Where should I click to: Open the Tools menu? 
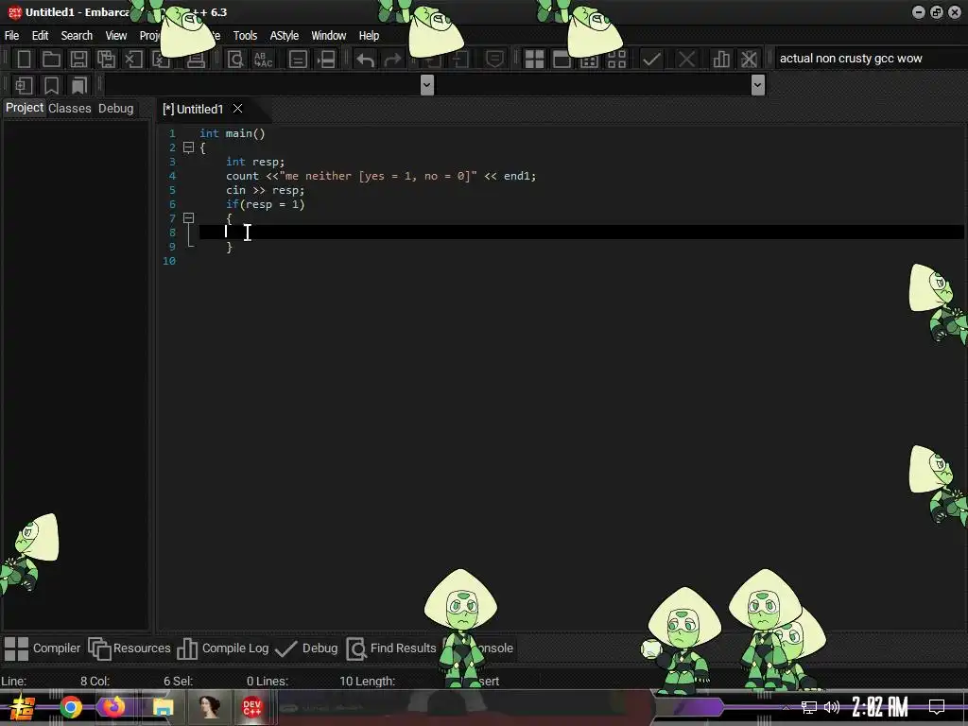(245, 36)
